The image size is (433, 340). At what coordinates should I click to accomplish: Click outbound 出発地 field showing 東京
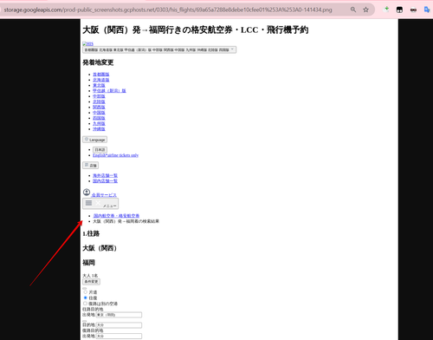click(x=119, y=315)
